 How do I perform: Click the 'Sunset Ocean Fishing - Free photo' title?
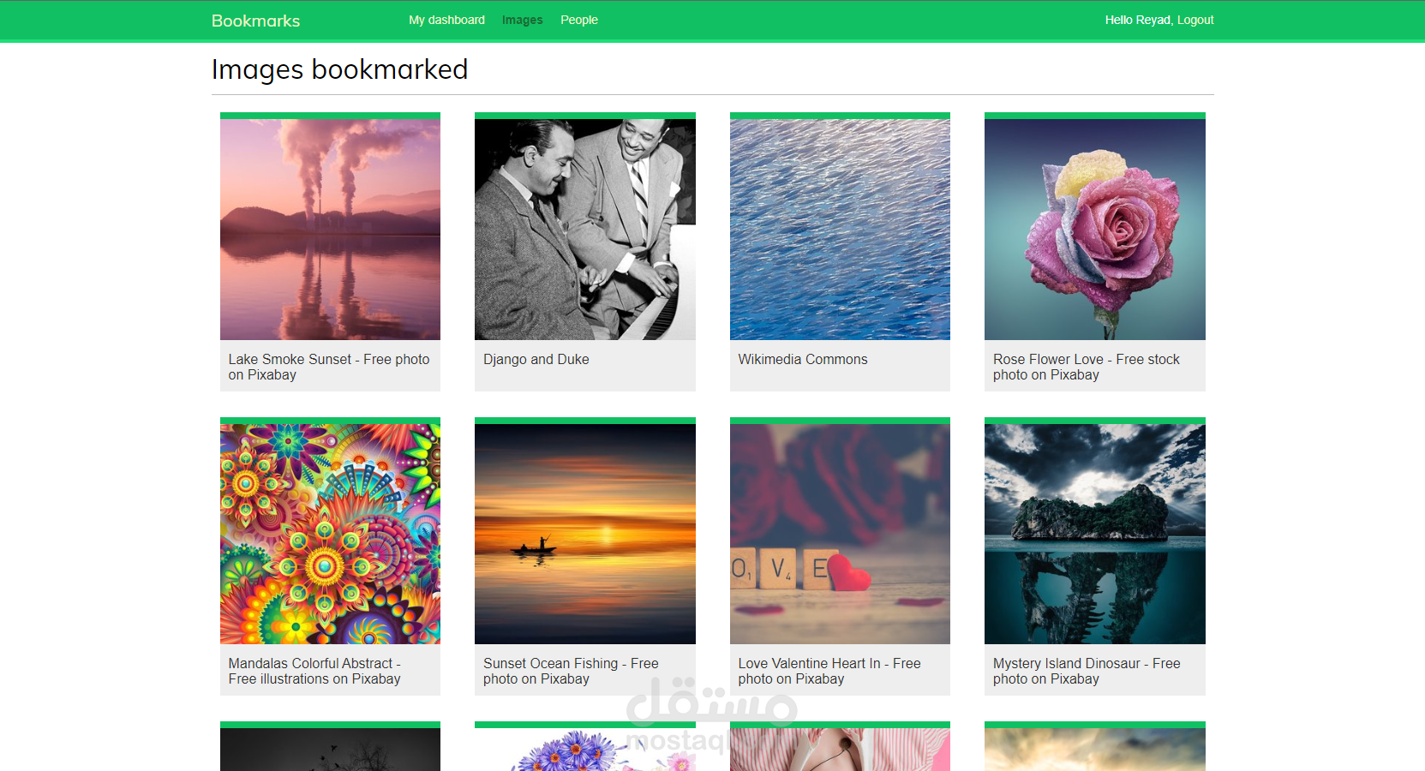coord(571,671)
